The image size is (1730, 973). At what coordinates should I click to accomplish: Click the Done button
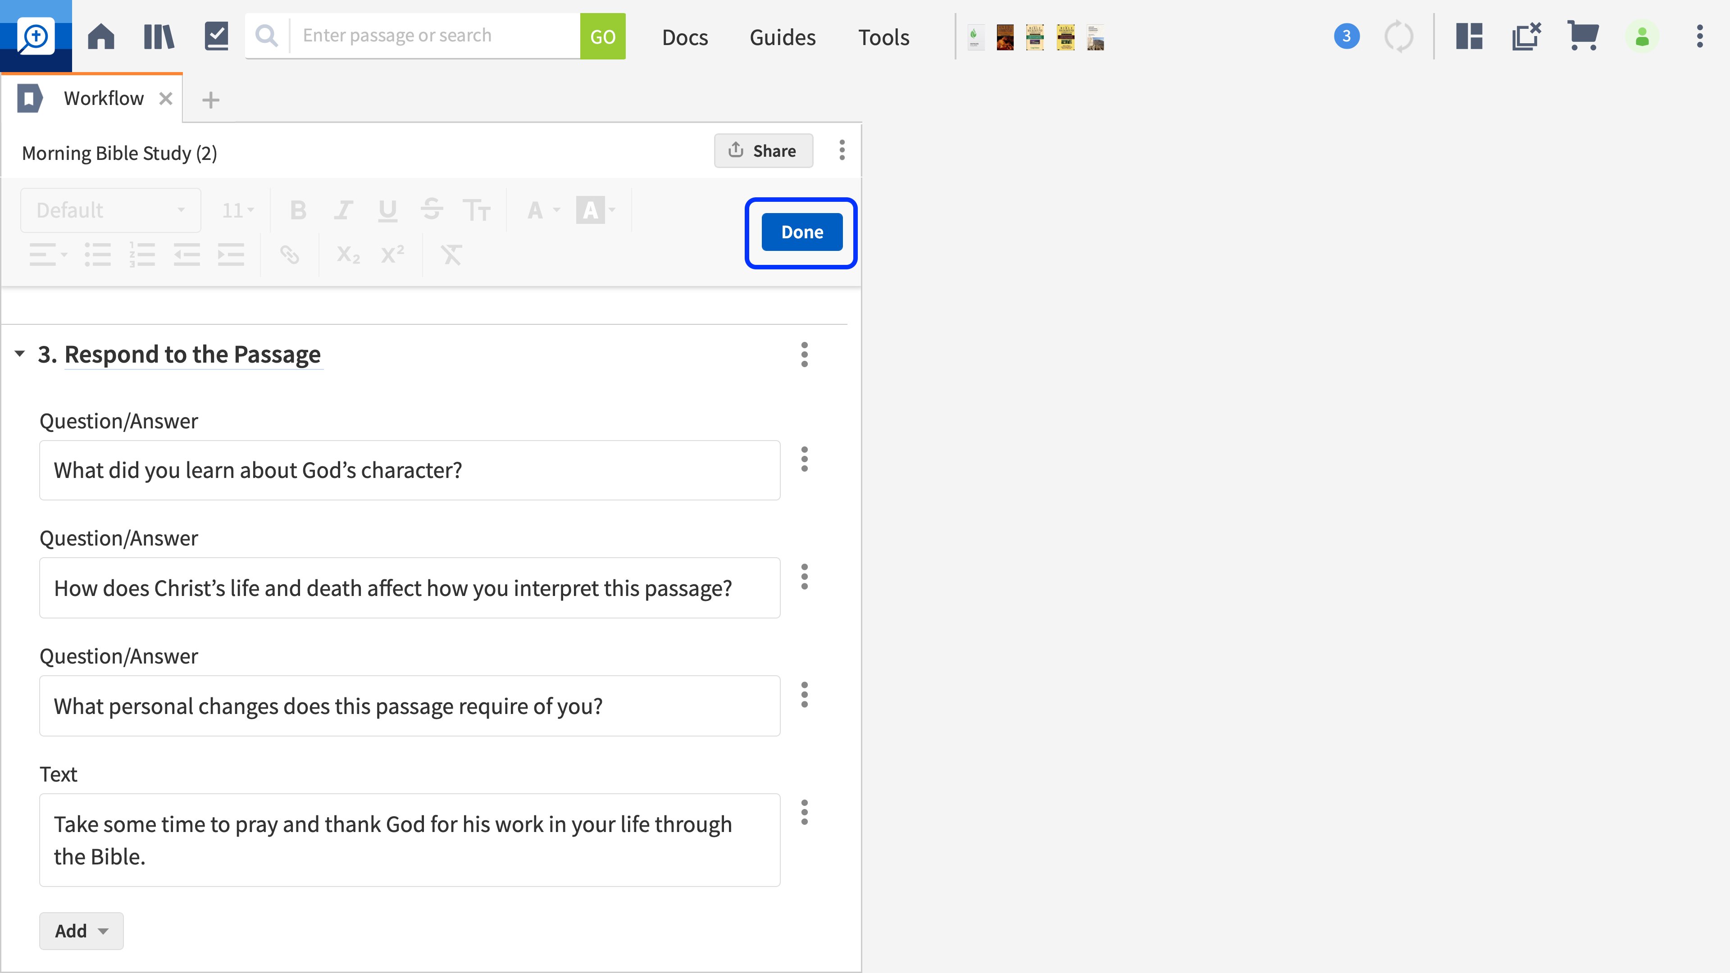(801, 232)
